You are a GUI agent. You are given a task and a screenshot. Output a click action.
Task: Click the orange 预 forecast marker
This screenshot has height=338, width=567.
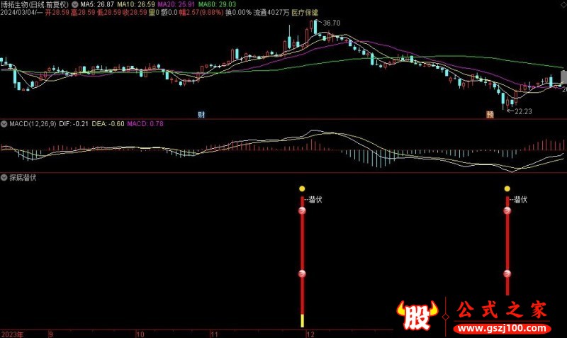point(489,114)
